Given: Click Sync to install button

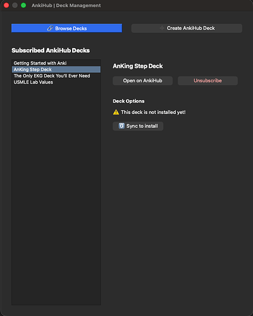Looking at the screenshot, I should pos(138,126).
